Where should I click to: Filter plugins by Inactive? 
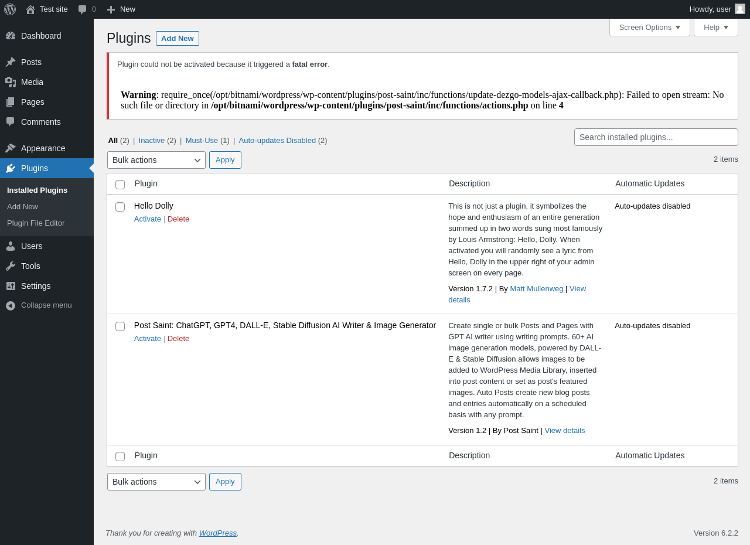point(152,141)
